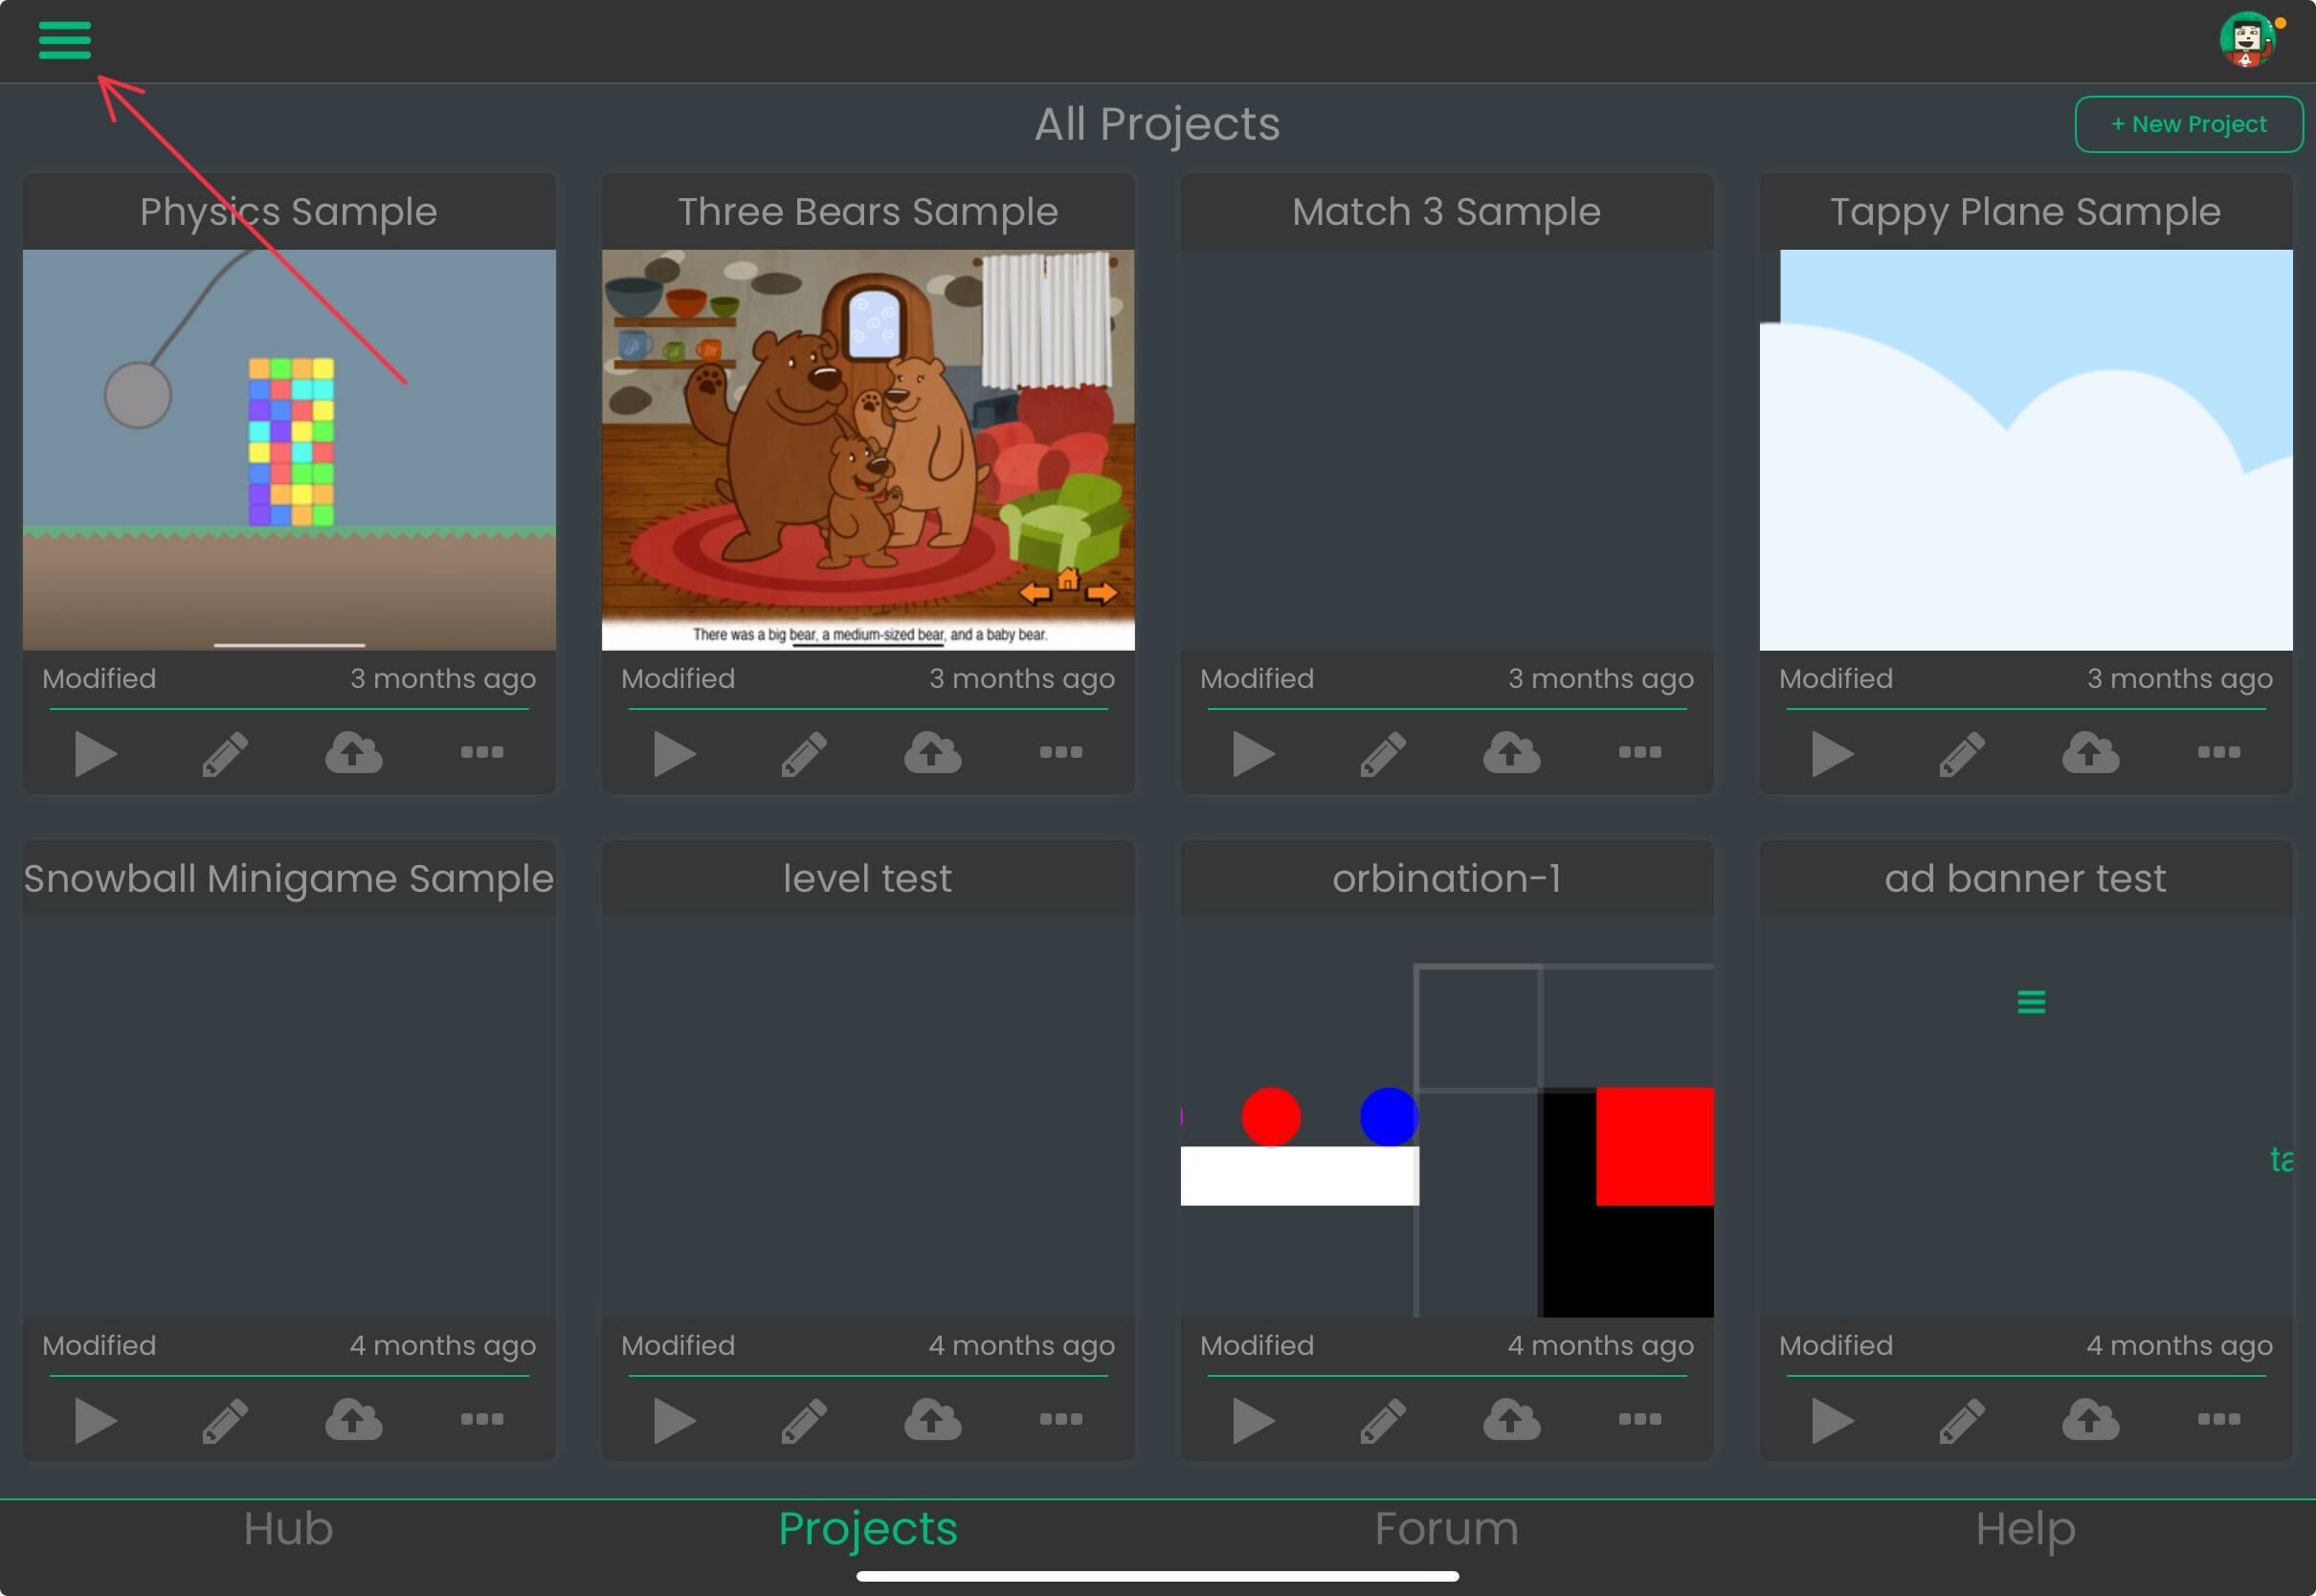Play the Physics Sample project
Image resolution: width=2316 pixels, height=1596 pixels.
[96, 753]
